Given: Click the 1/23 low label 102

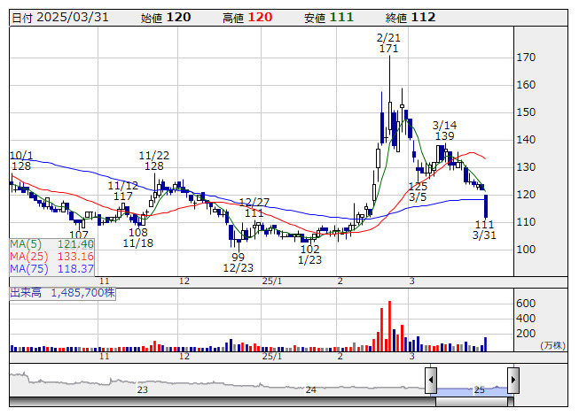Looking at the screenshot, I should pyautogui.click(x=309, y=250).
